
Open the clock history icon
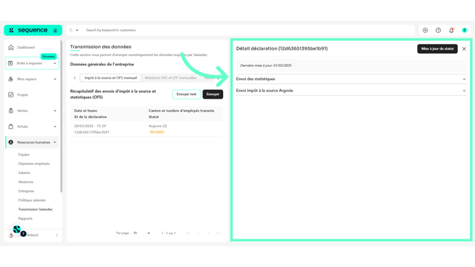coord(438,30)
